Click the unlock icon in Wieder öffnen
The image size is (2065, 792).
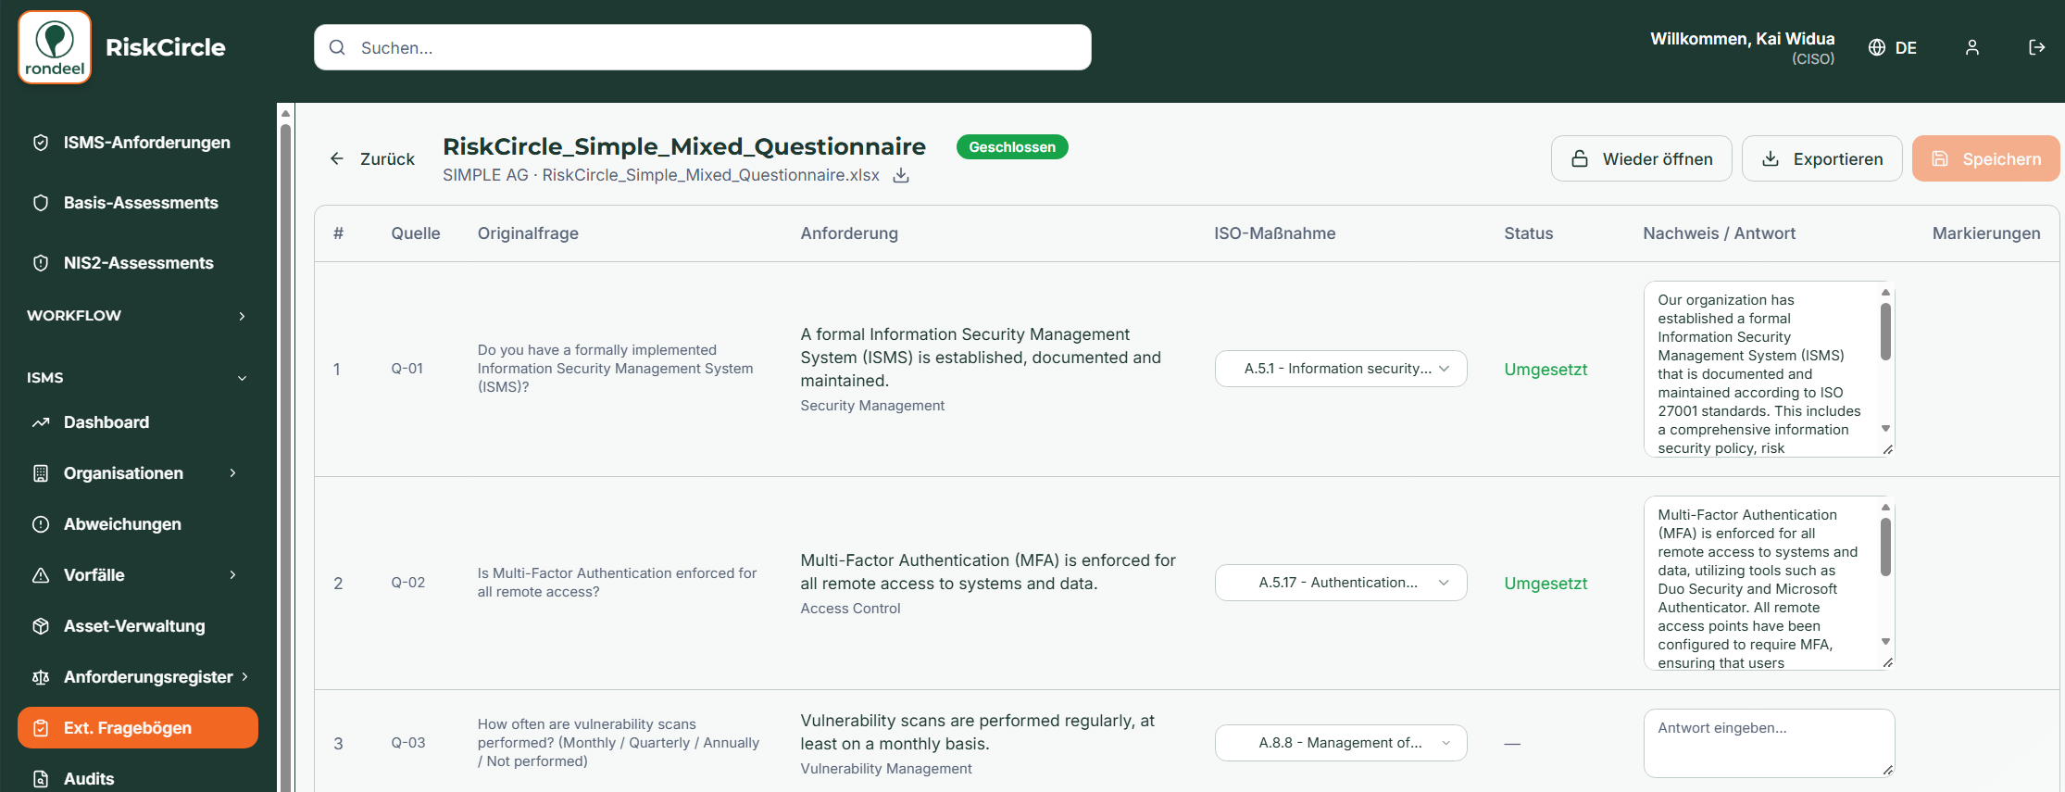pyautogui.click(x=1580, y=158)
